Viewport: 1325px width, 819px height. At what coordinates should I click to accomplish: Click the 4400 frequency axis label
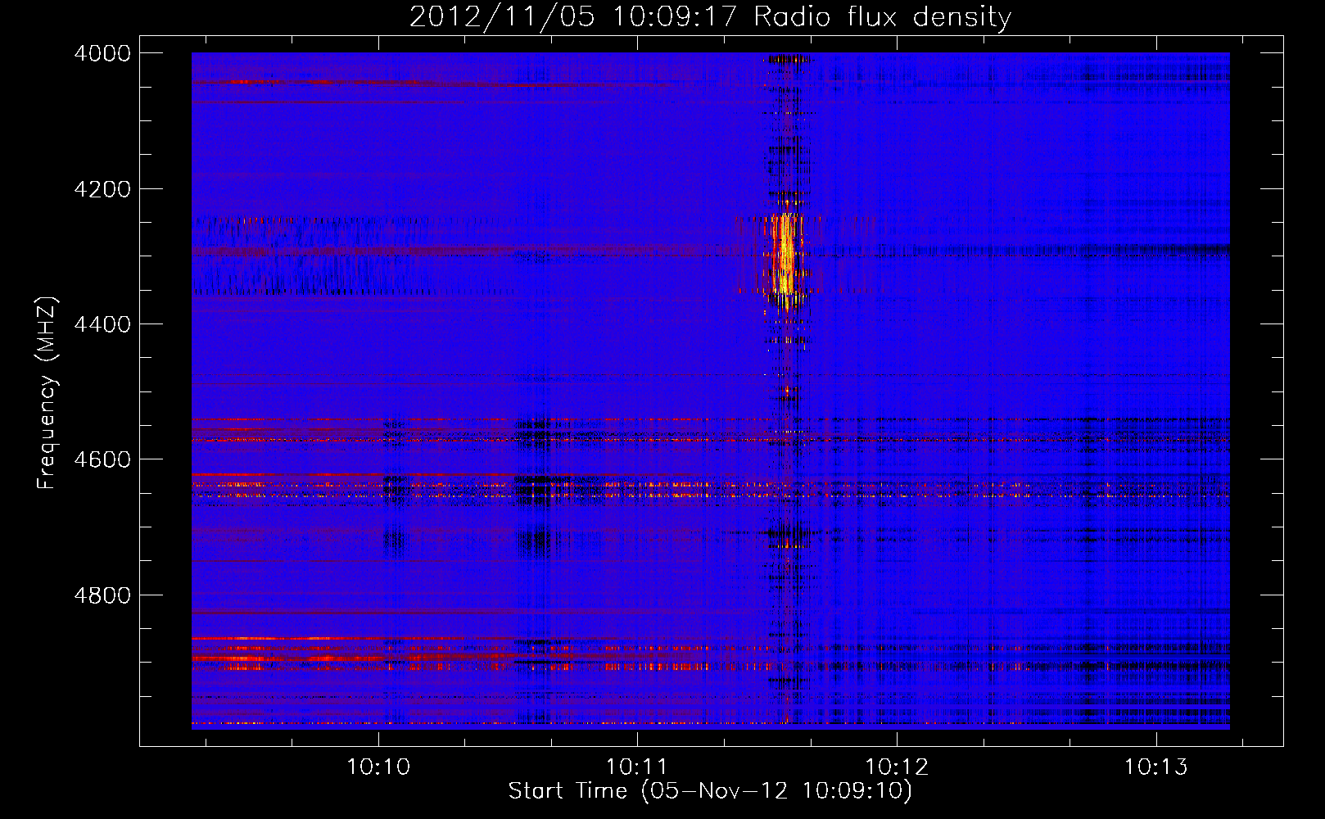point(102,324)
